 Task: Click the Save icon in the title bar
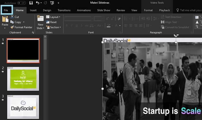[x=31, y=3]
